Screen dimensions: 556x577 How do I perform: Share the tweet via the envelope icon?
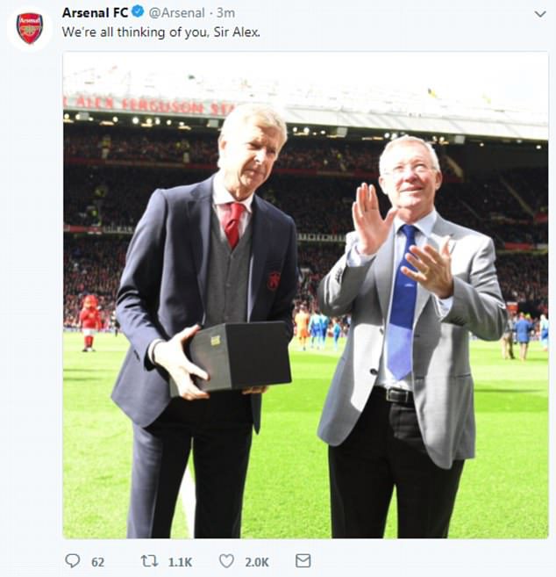303,560
